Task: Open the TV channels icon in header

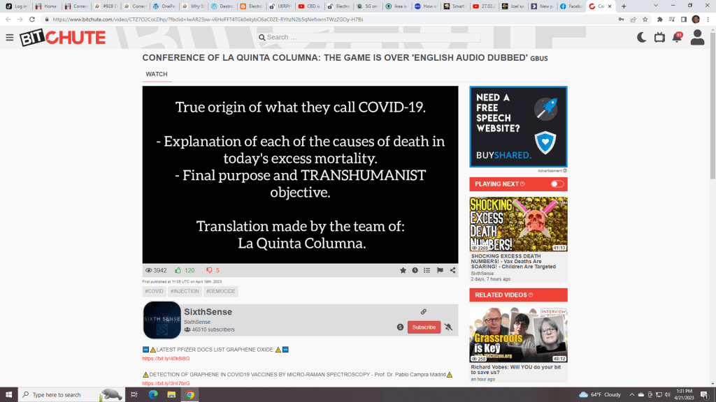Action: [659, 38]
